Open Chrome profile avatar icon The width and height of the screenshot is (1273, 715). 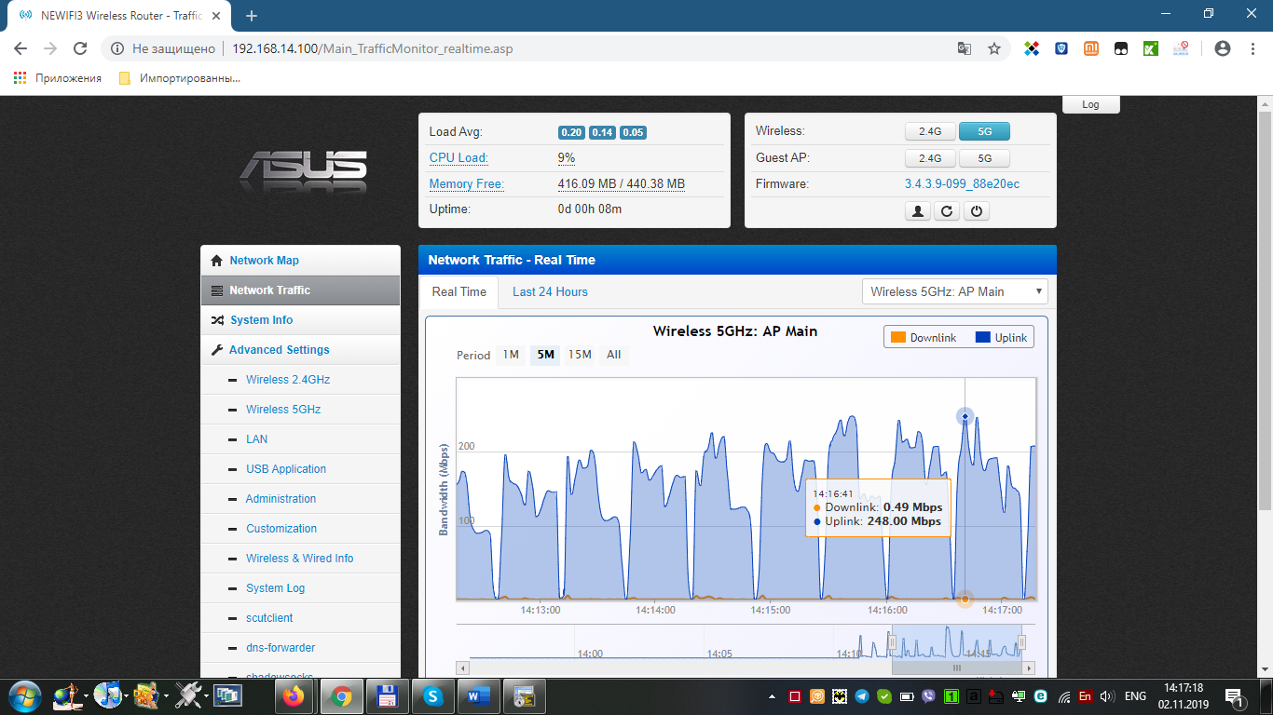[1223, 48]
